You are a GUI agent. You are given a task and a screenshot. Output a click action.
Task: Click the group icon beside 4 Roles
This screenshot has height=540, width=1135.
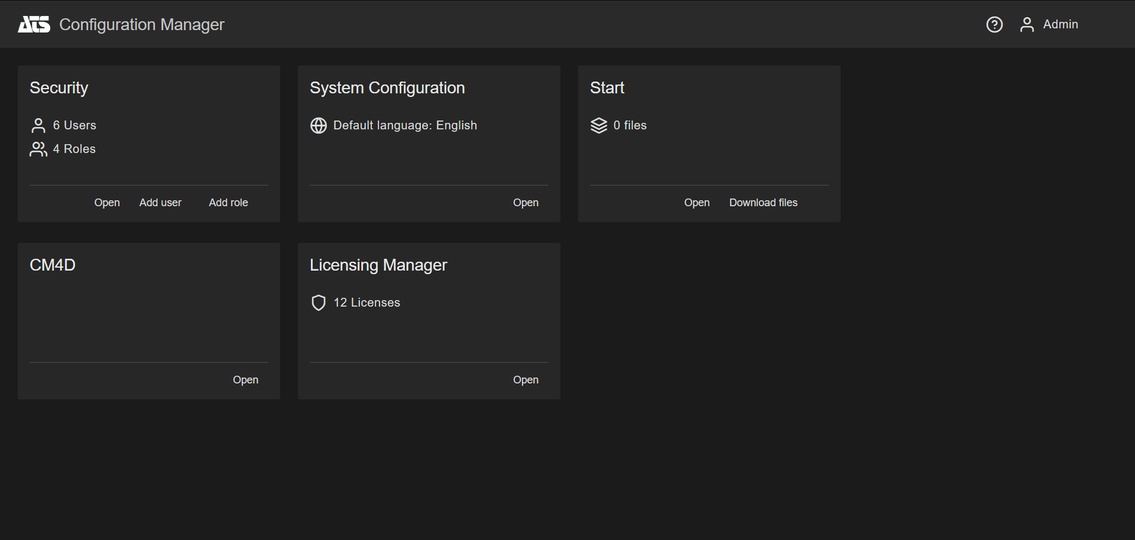tap(38, 149)
